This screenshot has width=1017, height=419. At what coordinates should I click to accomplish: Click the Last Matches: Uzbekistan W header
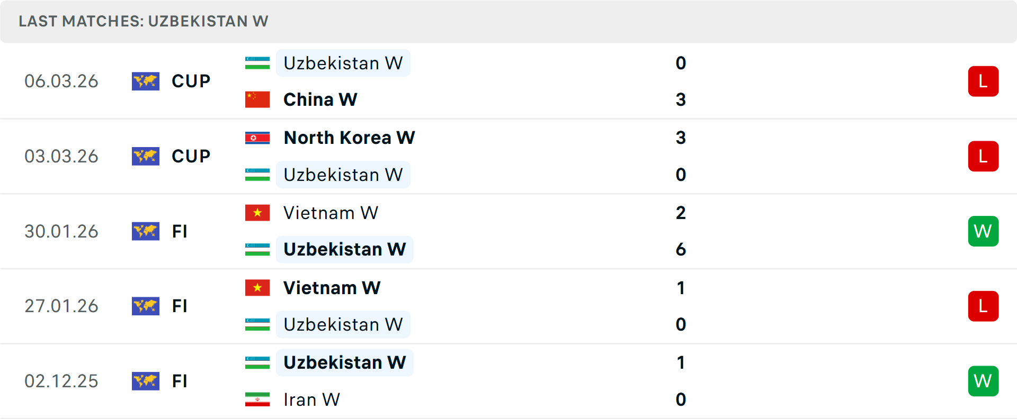pyautogui.click(x=144, y=21)
